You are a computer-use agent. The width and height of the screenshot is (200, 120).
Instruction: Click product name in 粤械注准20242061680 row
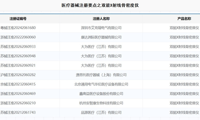click(x=184, y=28)
